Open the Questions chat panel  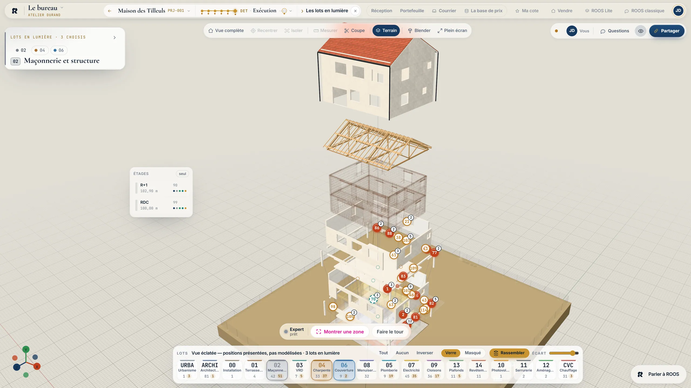[x=615, y=31]
